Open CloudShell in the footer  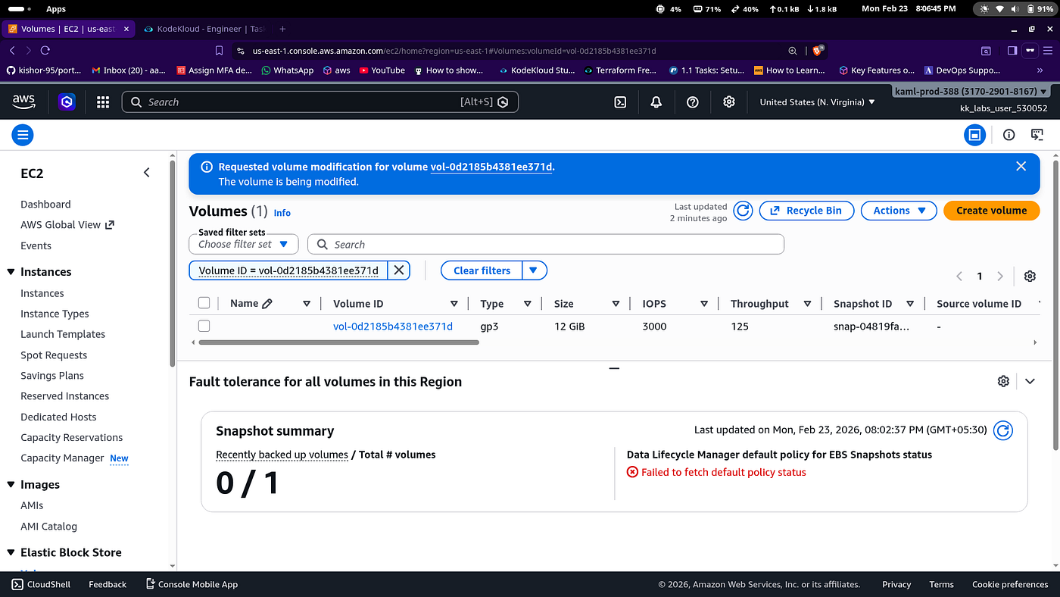41,584
